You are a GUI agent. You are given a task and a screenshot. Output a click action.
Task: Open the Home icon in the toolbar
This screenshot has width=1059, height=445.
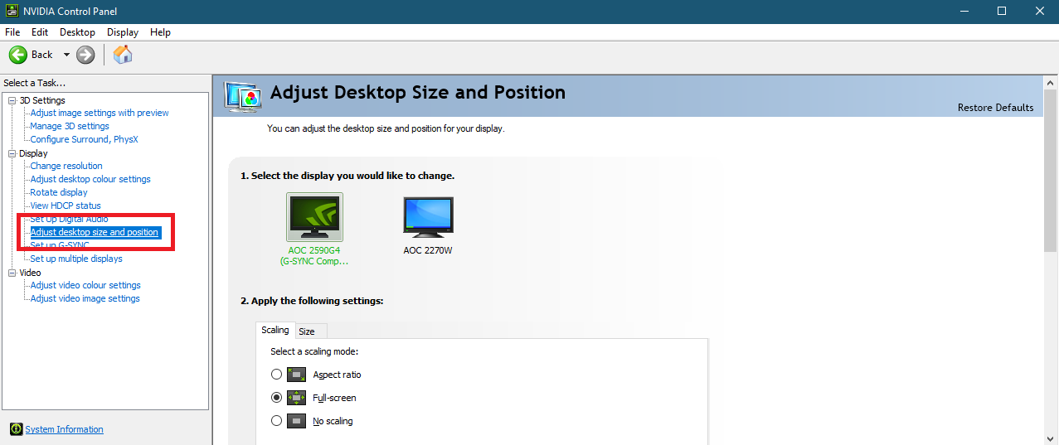pos(123,55)
